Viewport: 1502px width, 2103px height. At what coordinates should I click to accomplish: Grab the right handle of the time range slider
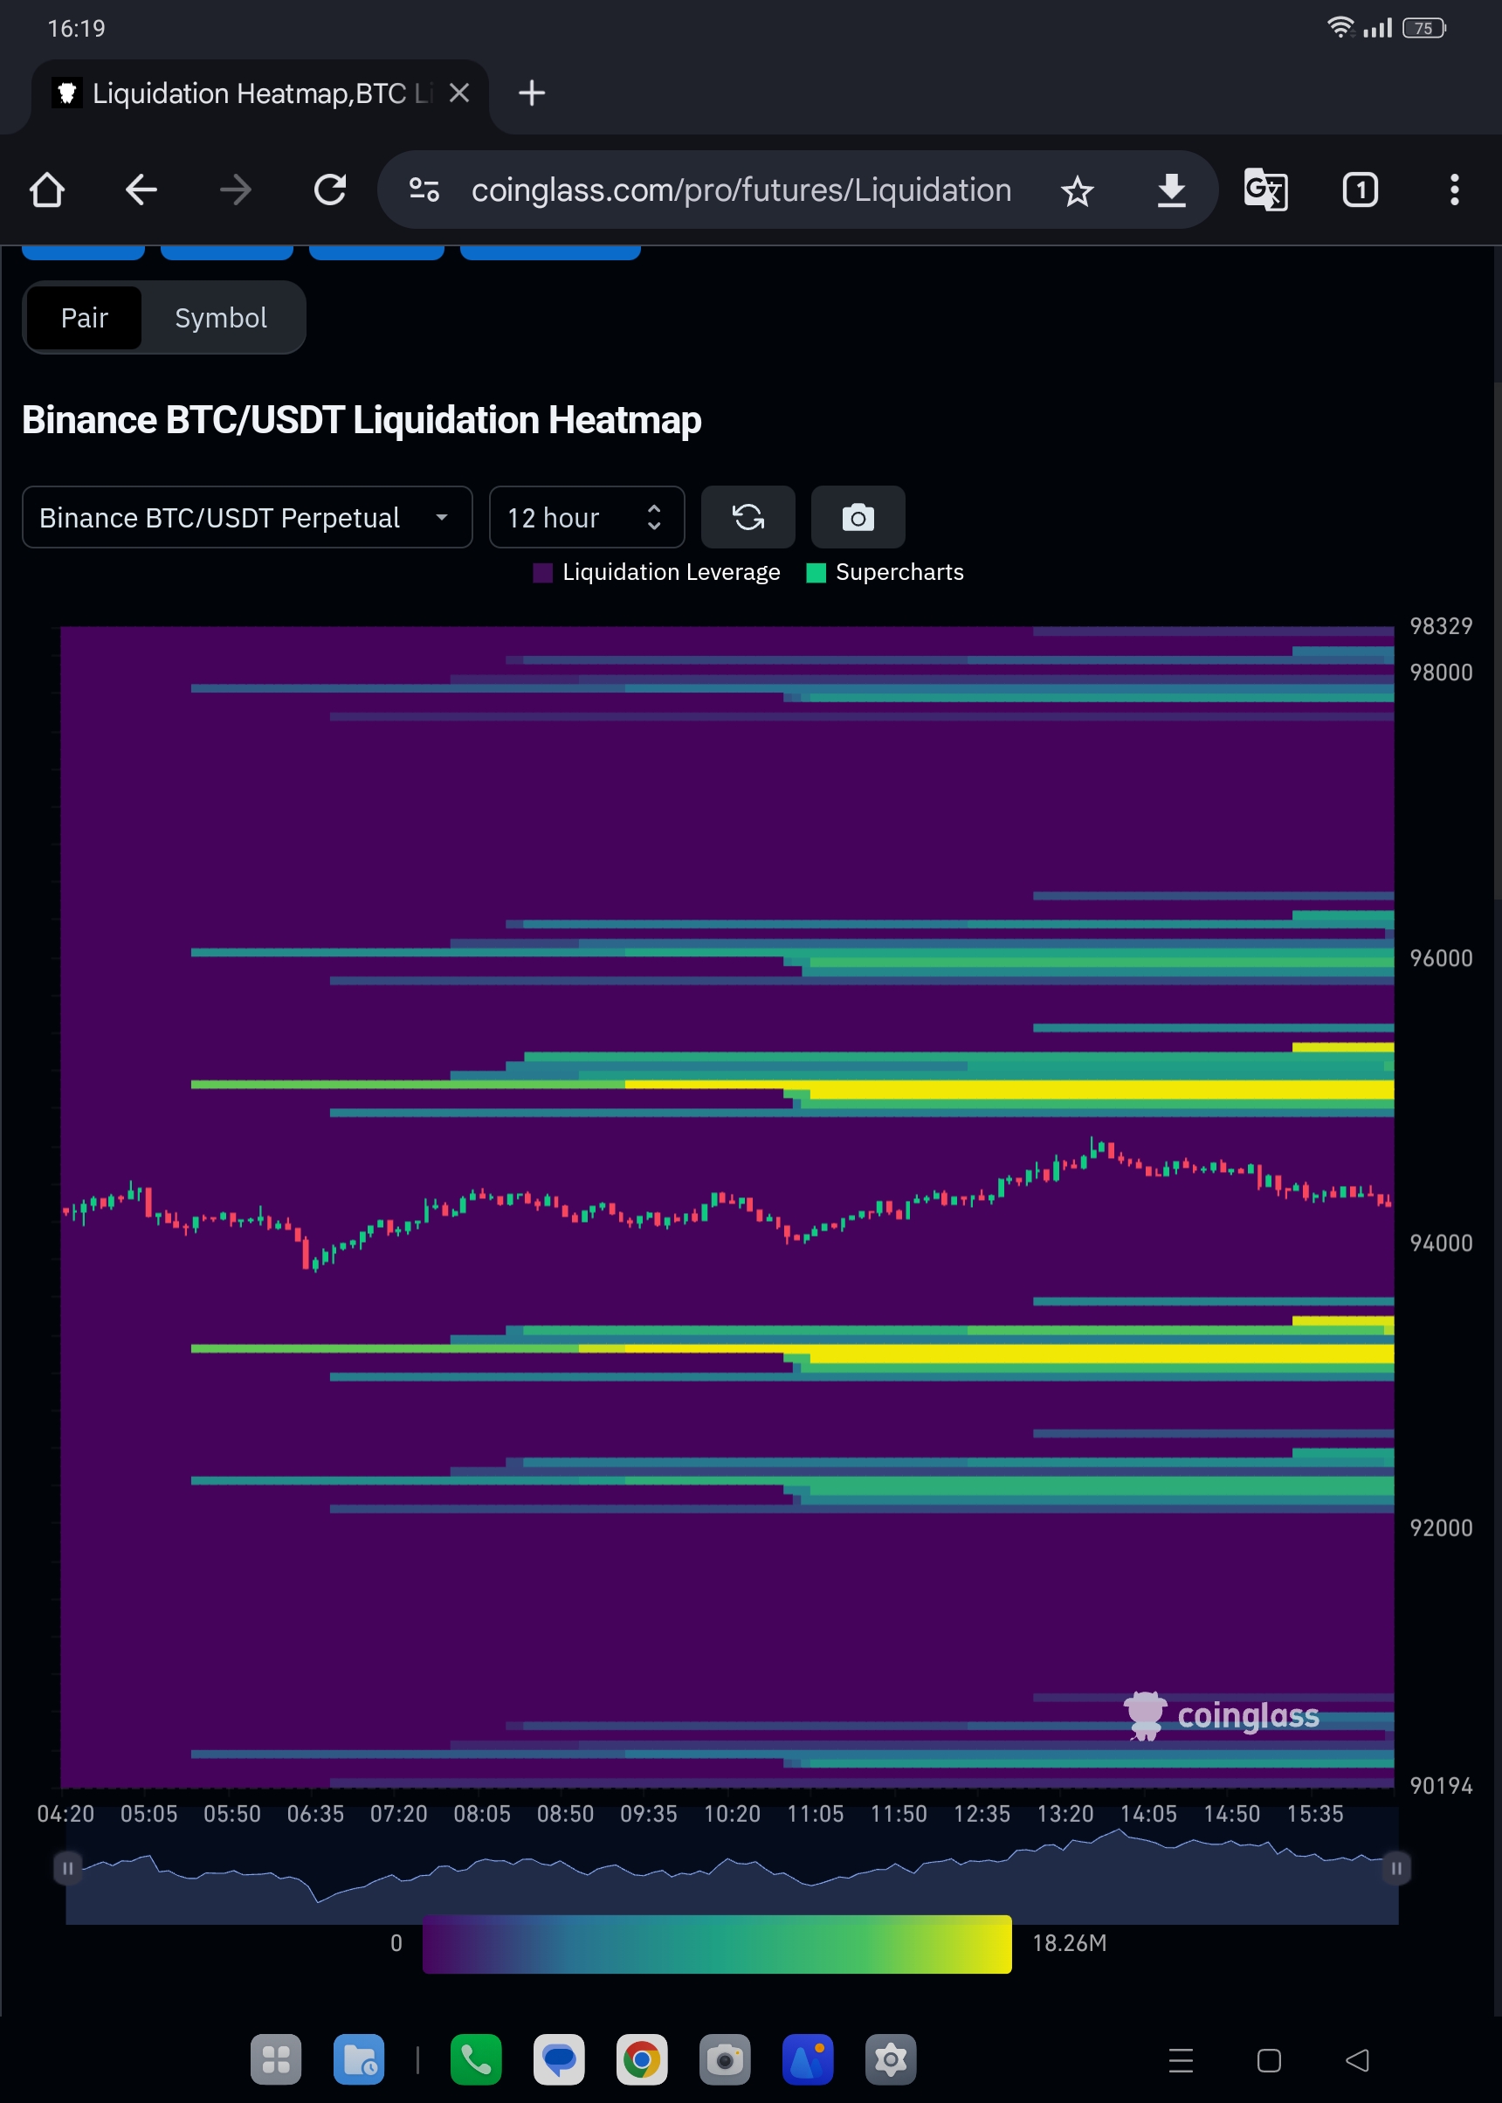coord(1396,1868)
